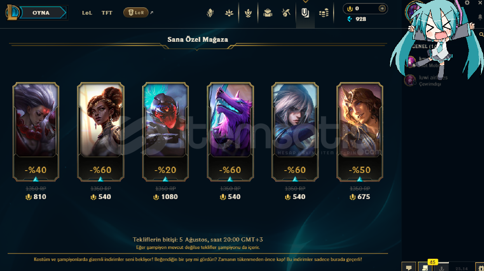Open the coin stack Store icon
The height and width of the screenshot is (271, 484).
pos(324,12)
